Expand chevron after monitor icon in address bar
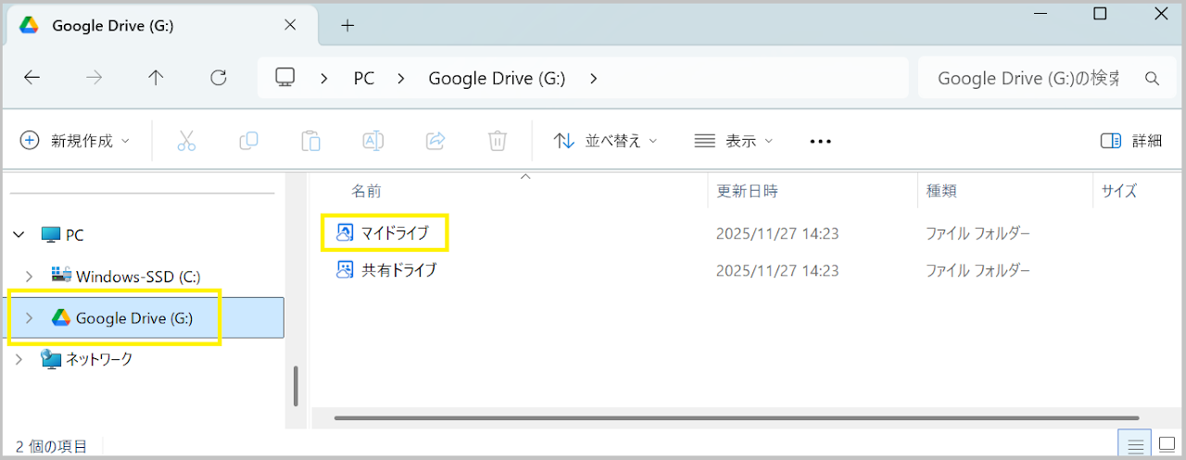Screen dimensions: 1186x460 pyautogui.click(x=323, y=79)
